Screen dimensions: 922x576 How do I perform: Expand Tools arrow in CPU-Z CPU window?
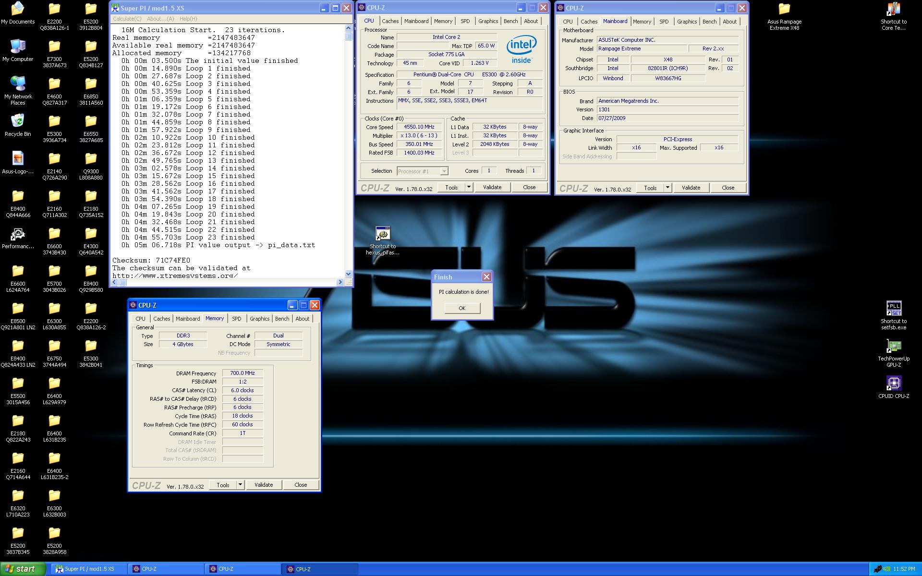(469, 187)
